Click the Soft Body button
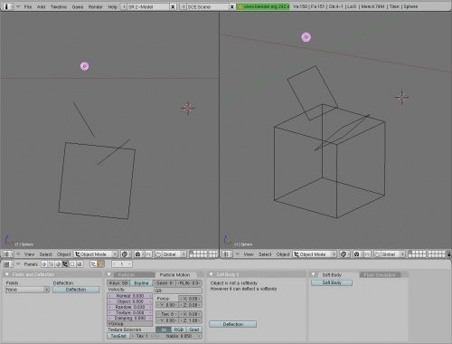 [x=332, y=282]
